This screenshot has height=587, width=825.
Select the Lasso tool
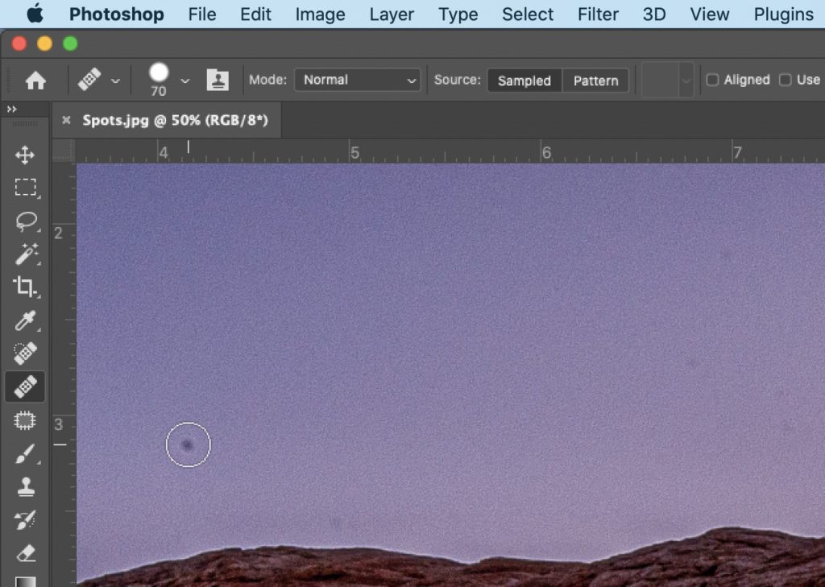click(26, 221)
